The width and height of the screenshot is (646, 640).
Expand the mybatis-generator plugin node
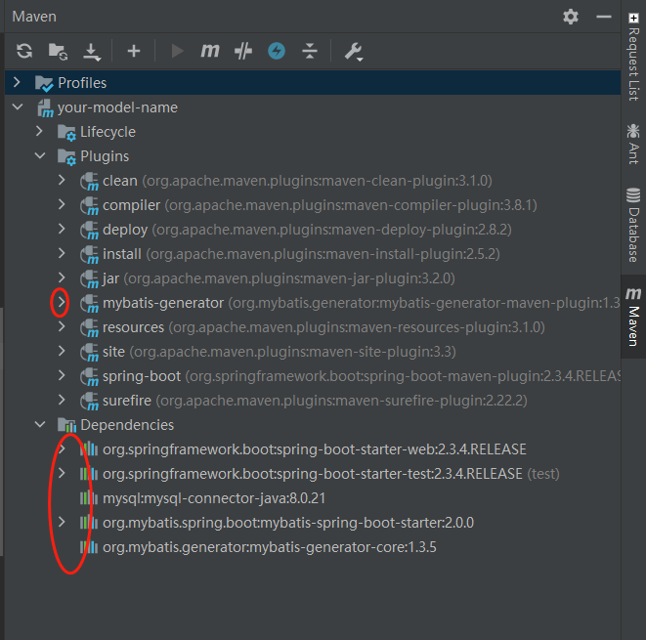coord(62,302)
